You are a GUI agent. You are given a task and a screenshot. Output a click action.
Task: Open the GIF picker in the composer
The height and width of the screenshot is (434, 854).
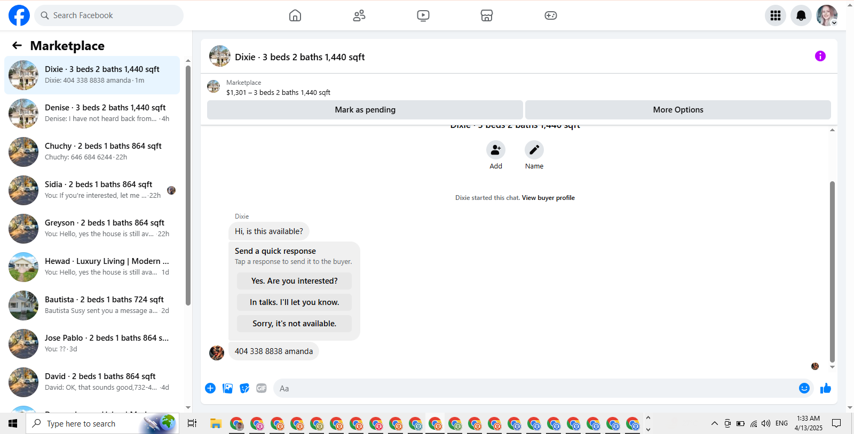262,388
